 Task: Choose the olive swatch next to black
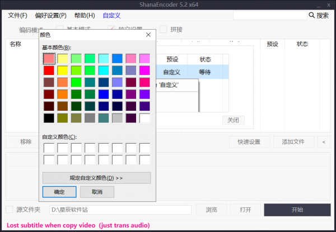click(63, 118)
